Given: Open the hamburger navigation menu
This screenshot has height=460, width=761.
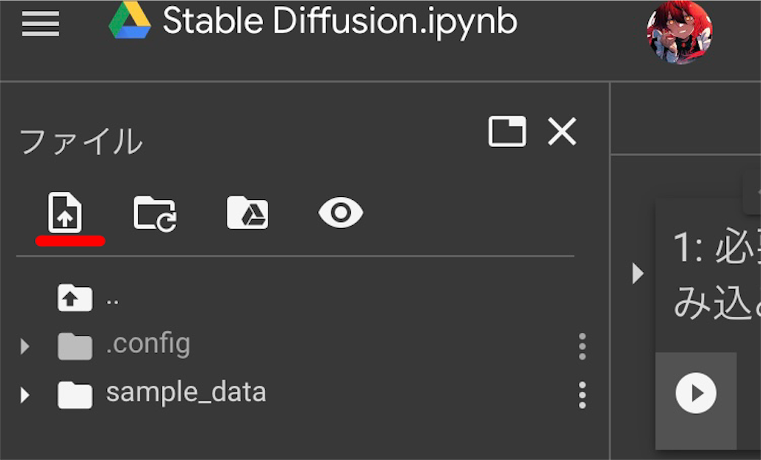Looking at the screenshot, I should point(40,25).
